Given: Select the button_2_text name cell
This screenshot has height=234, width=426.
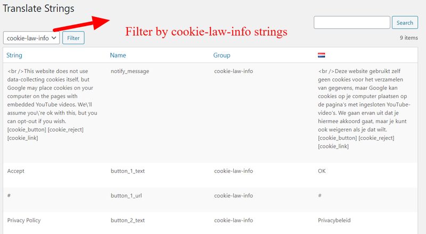Looking at the screenshot, I should [x=128, y=220].
